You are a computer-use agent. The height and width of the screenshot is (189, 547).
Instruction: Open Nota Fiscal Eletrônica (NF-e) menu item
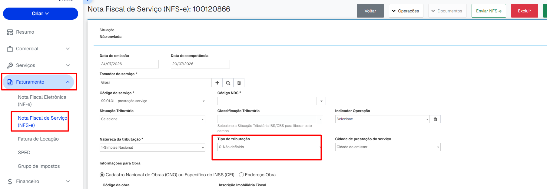point(42,101)
